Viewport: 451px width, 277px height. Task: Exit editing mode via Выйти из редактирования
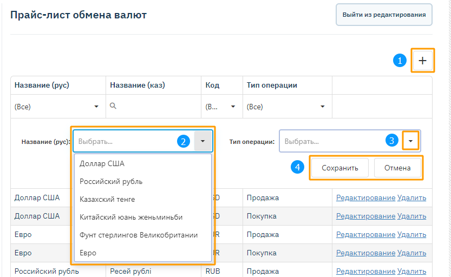[x=384, y=15]
